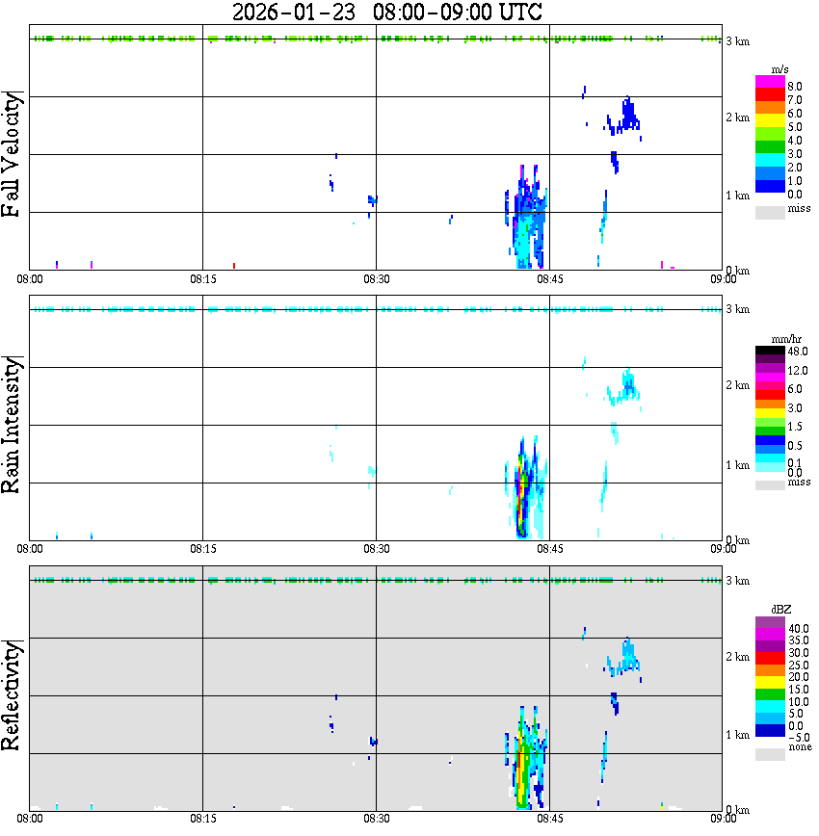Click the yellow swatch in the dBZ legend
Viewport: 819px width, 836px height.
[770, 683]
